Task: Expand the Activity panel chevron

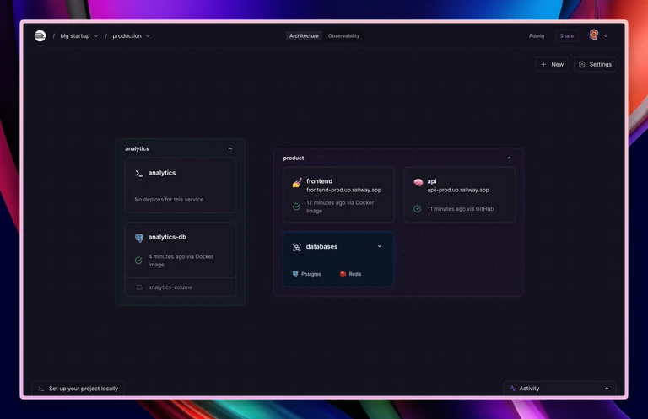Action: click(607, 389)
